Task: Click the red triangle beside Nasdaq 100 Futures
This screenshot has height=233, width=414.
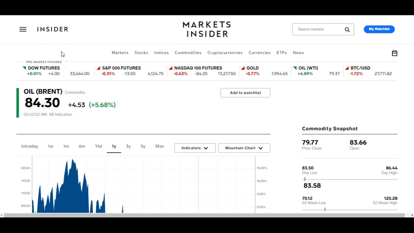Action: (x=170, y=68)
